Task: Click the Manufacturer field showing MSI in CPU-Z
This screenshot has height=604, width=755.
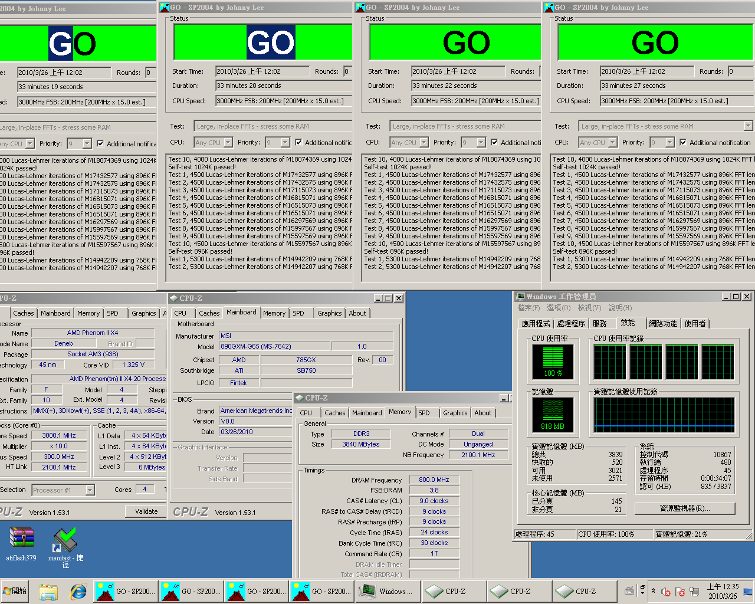Action: point(306,336)
